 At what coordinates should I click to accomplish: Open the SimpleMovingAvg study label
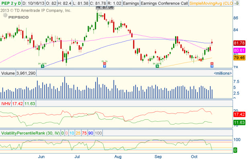211,3
